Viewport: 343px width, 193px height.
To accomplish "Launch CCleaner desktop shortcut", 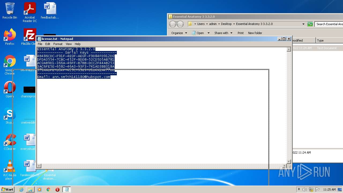I will click(x=10, y=142).
